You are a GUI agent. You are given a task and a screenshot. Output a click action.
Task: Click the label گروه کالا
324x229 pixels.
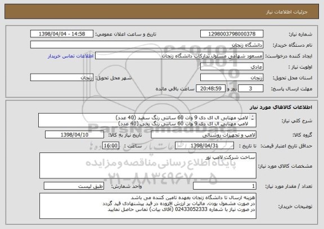click(x=302, y=135)
